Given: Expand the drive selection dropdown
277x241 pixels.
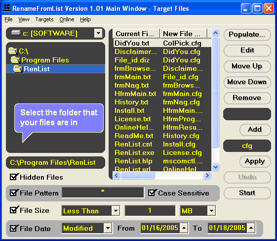Looking at the screenshot, I should click(98, 33).
